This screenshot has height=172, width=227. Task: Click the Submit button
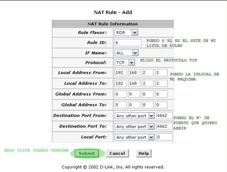[x=87, y=153]
